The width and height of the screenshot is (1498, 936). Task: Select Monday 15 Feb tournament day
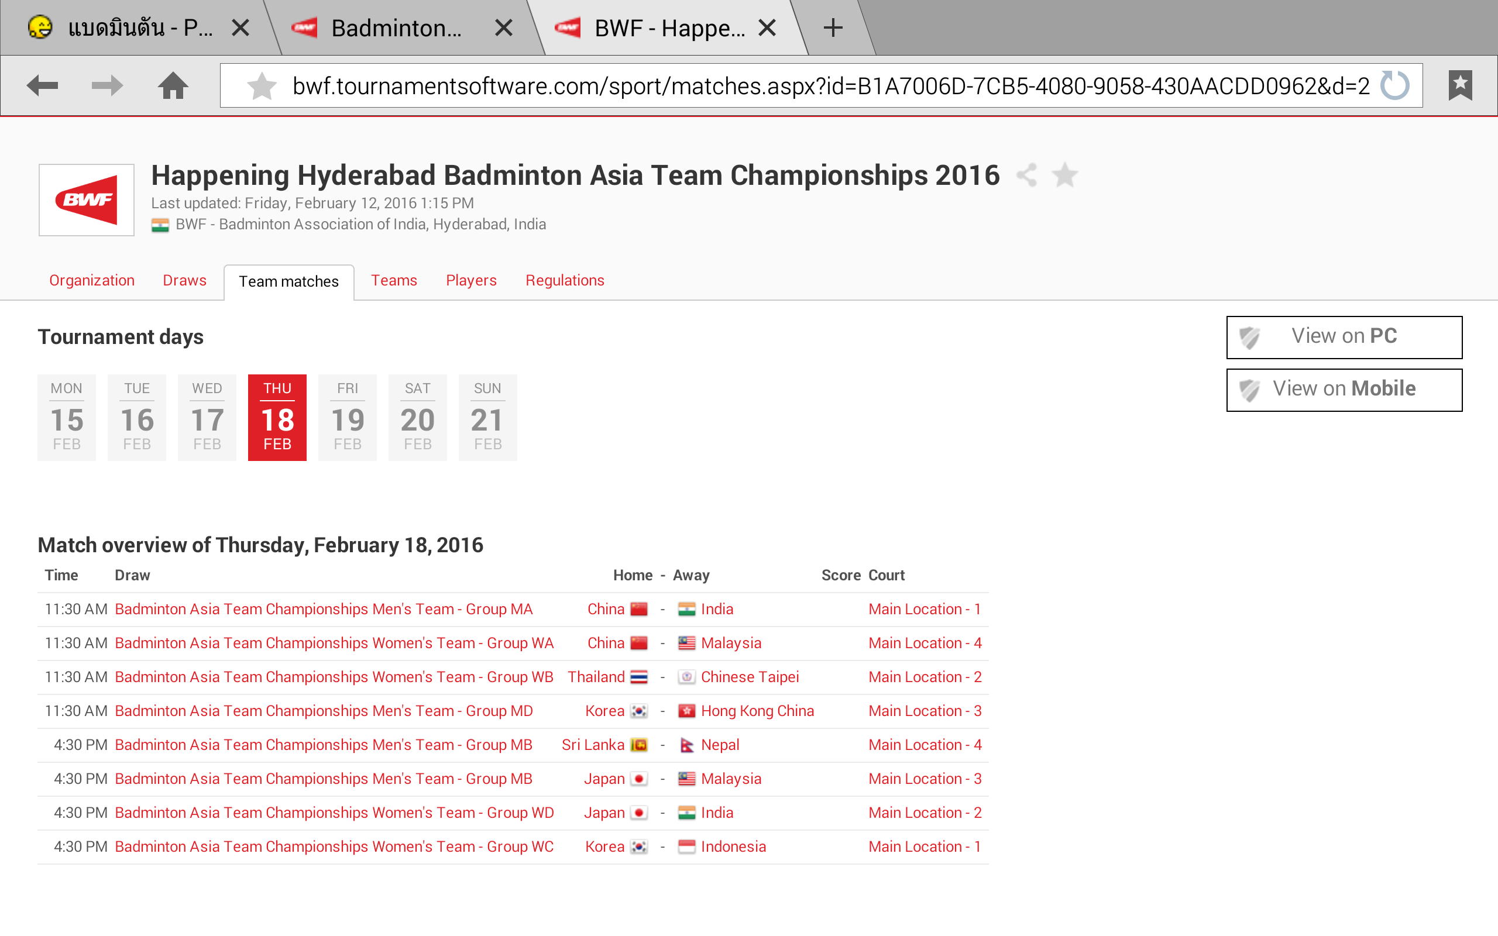click(x=66, y=417)
